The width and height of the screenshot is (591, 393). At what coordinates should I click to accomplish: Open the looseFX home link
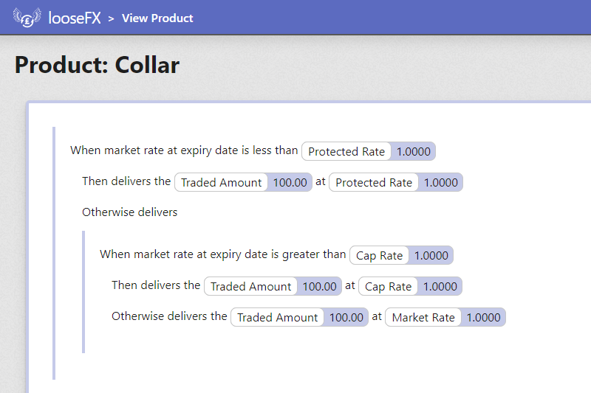(x=75, y=18)
